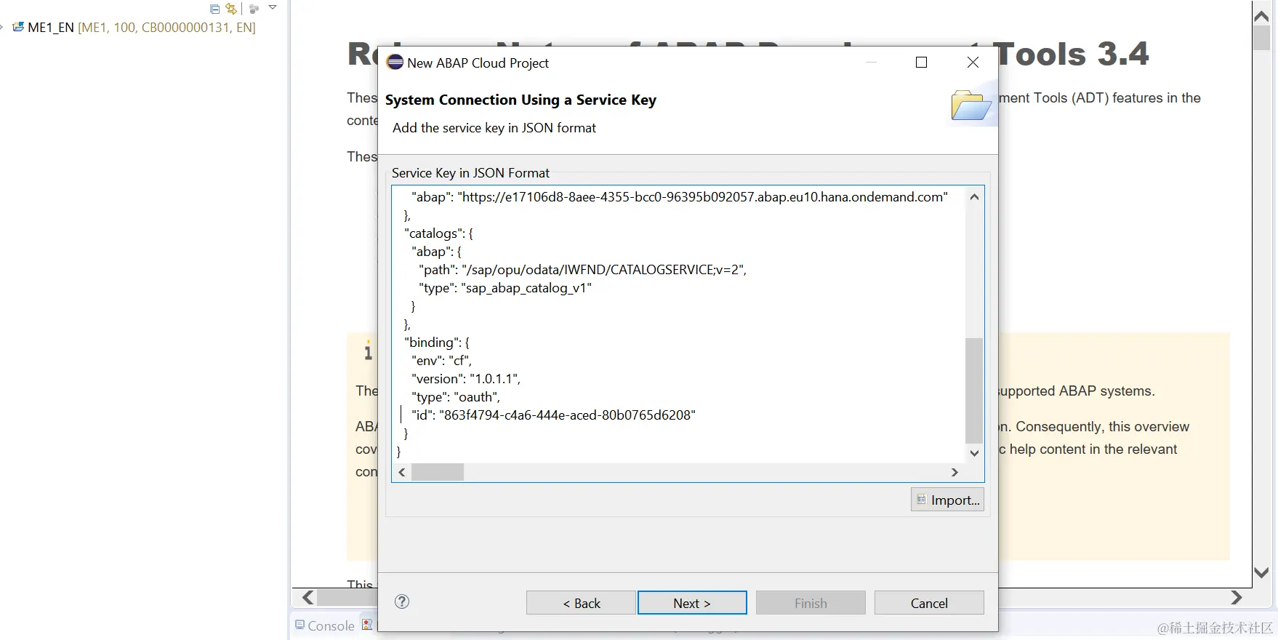
Task: Click the "env": "cf" line
Action: (441, 361)
